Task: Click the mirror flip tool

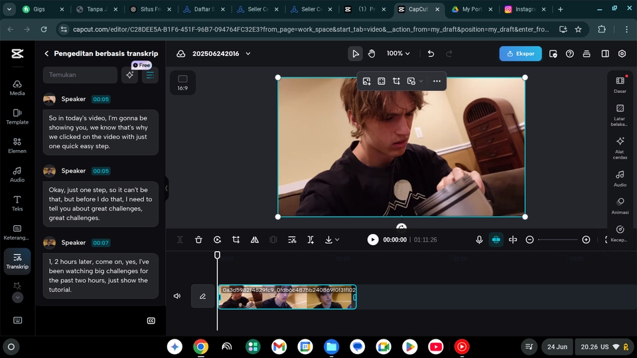Action: click(254, 240)
